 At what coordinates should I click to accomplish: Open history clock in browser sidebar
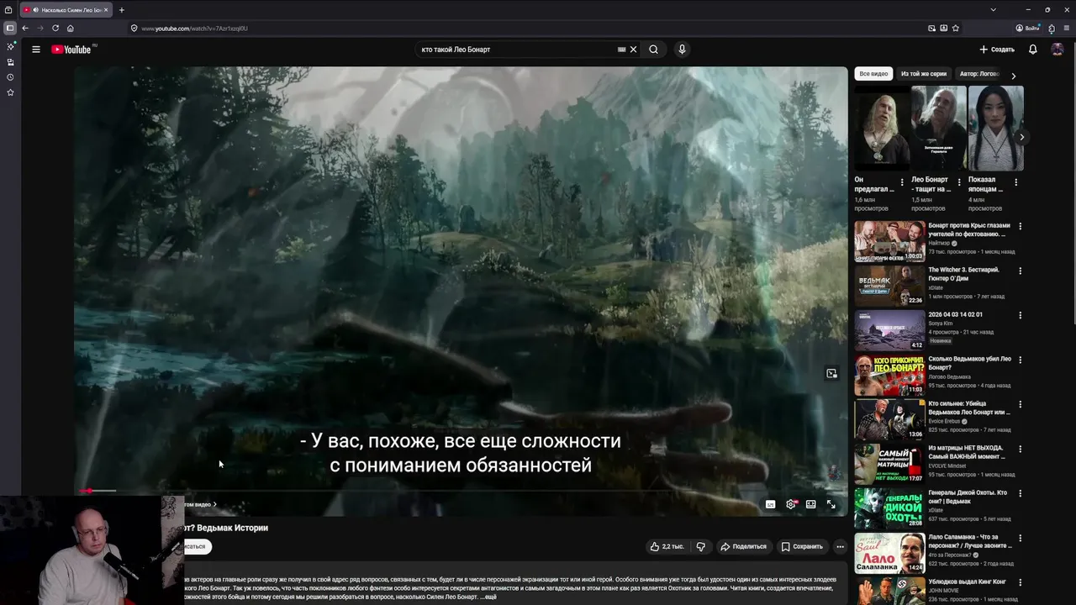click(x=10, y=77)
